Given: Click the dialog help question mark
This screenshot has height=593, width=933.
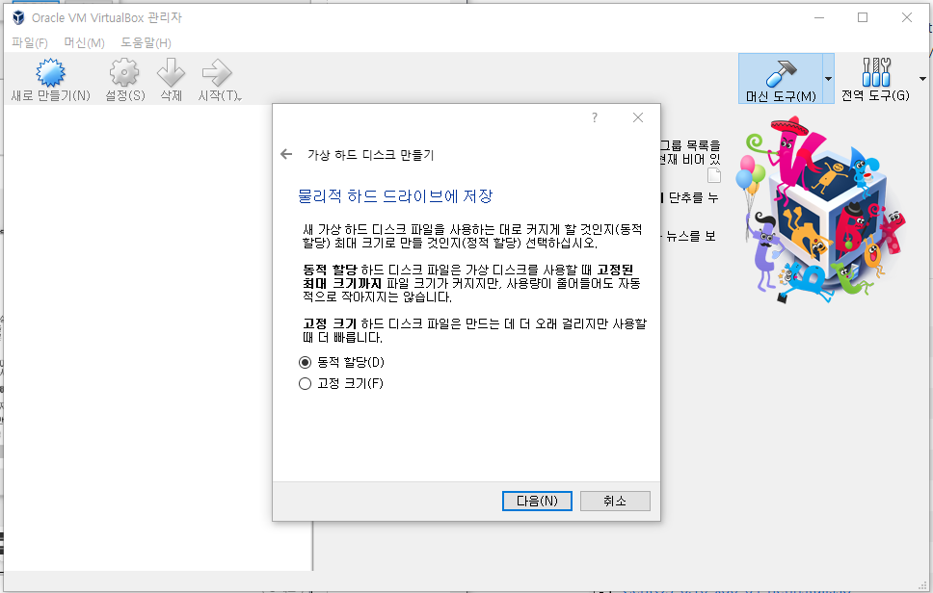Looking at the screenshot, I should click(x=595, y=117).
